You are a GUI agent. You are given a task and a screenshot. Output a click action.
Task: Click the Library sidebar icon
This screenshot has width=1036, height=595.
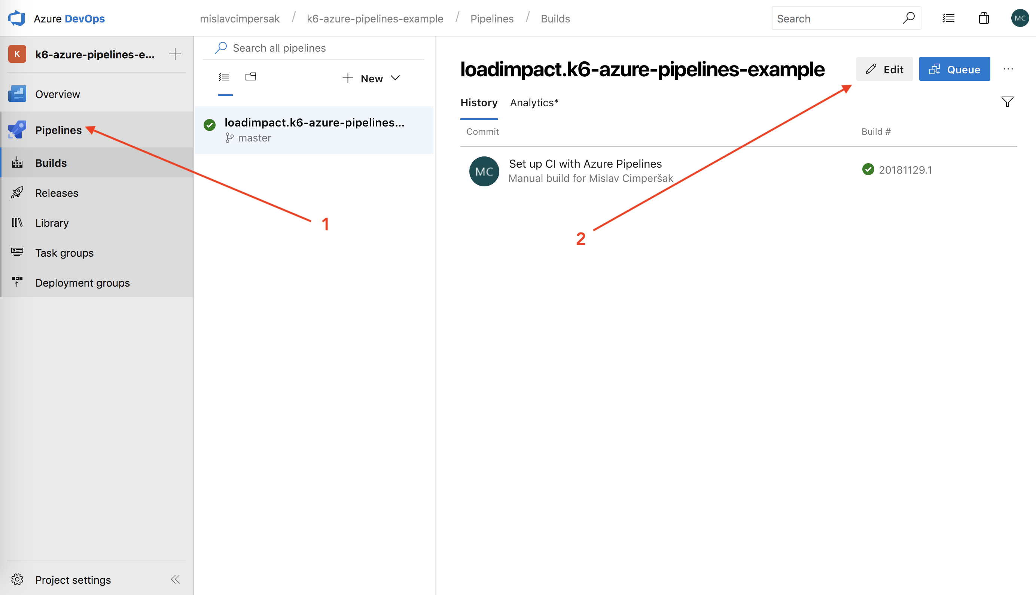coord(17,223)
